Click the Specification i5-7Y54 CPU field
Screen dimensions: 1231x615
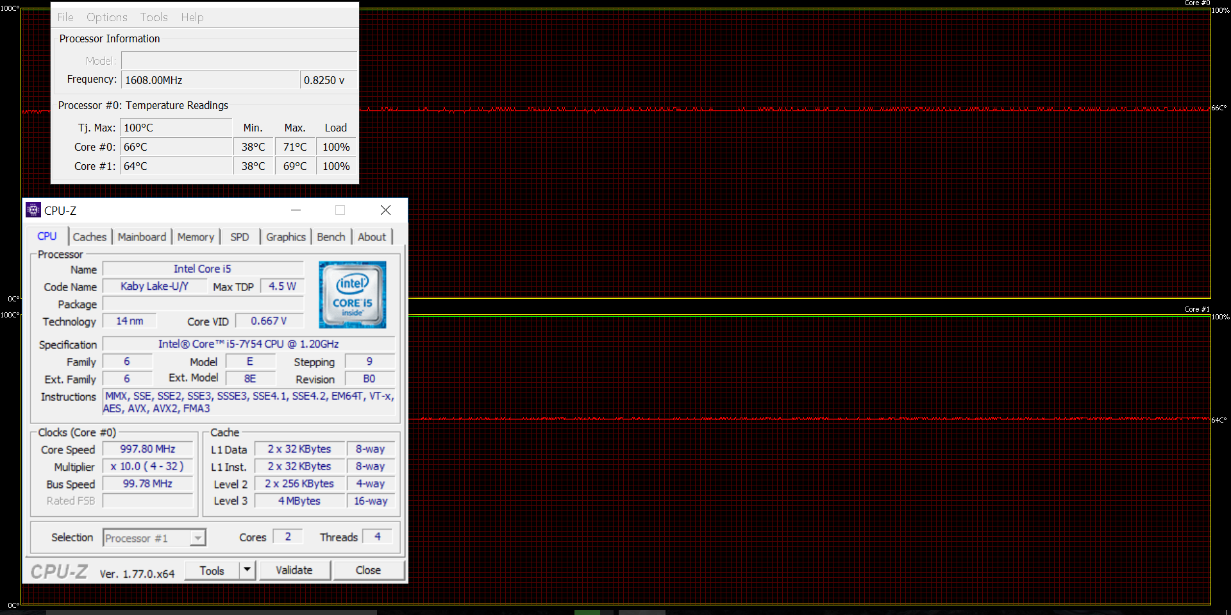click(249, 344)
